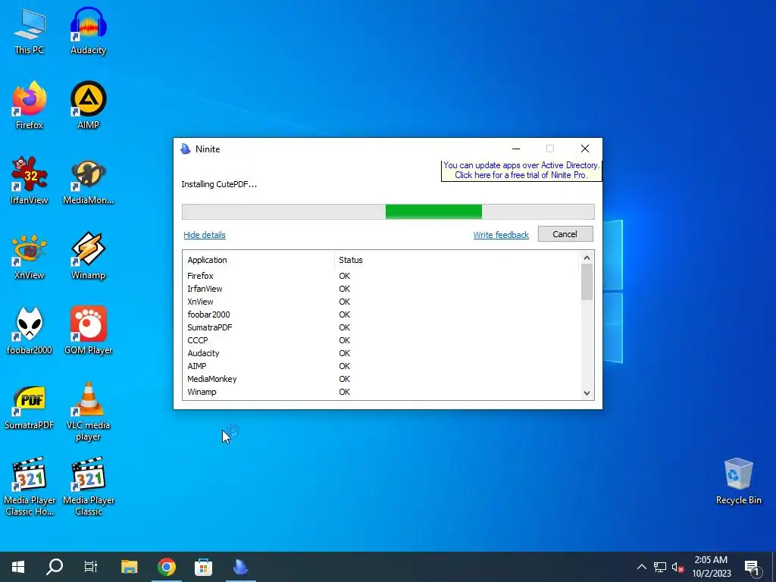
Task: Click the Ninite Pro free trial tooltip
Action: click(521, 171)
